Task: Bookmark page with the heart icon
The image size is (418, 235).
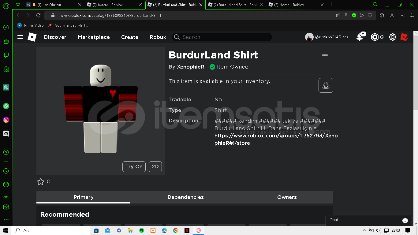Action: click(370, 15)
